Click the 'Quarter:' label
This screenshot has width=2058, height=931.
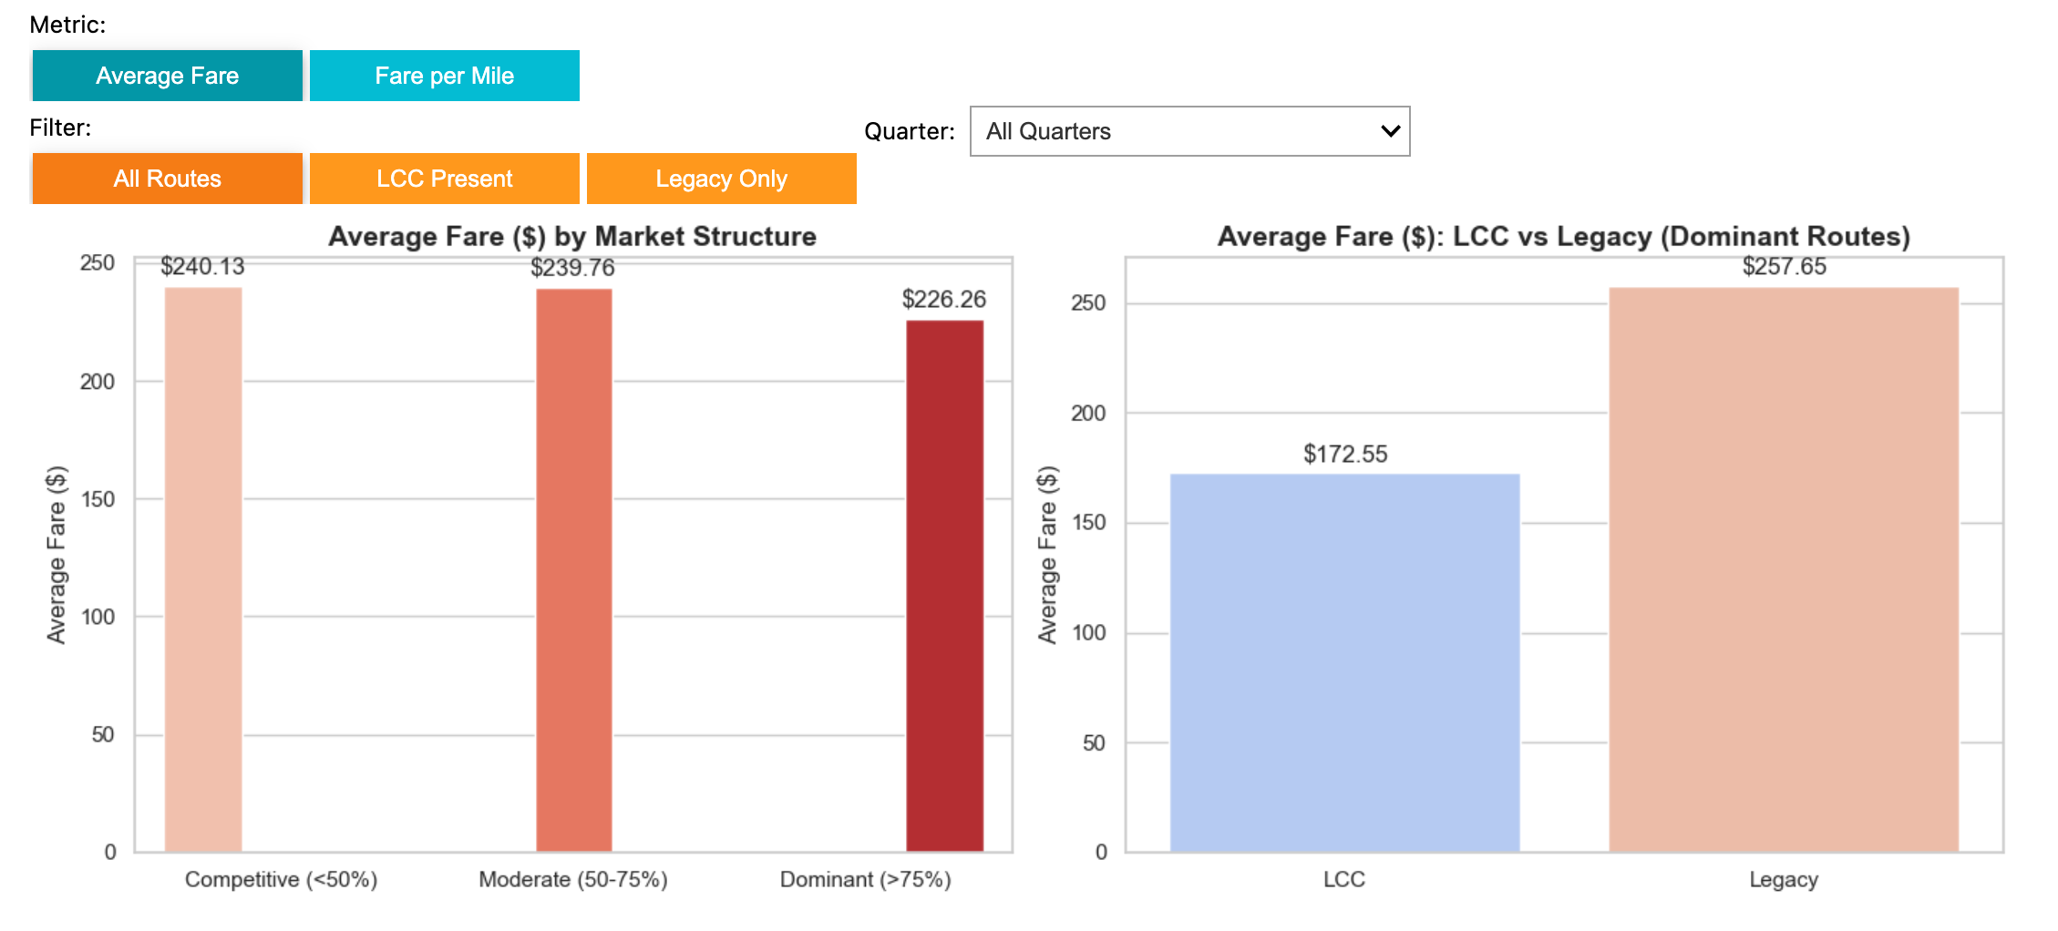(910, 131)
